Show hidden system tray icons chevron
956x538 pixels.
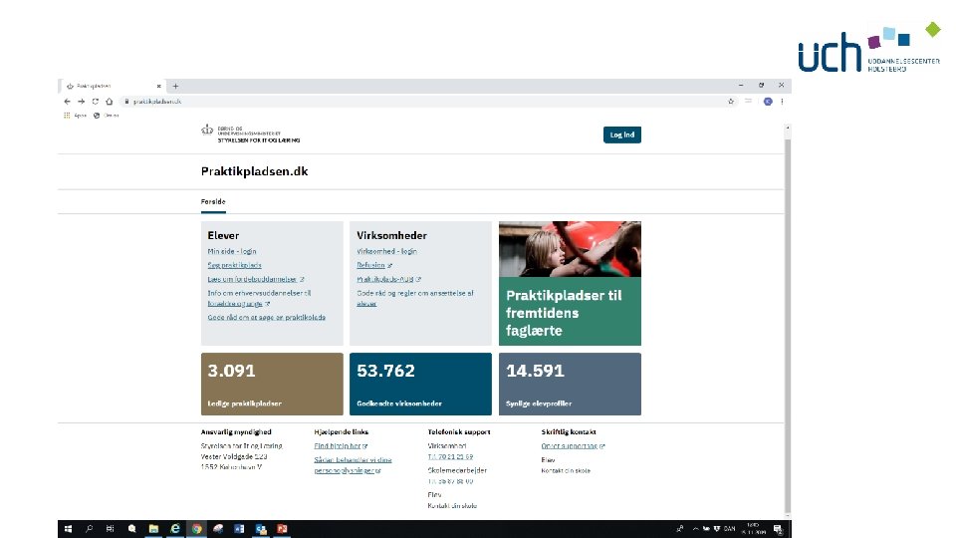[x=695, y=529]
